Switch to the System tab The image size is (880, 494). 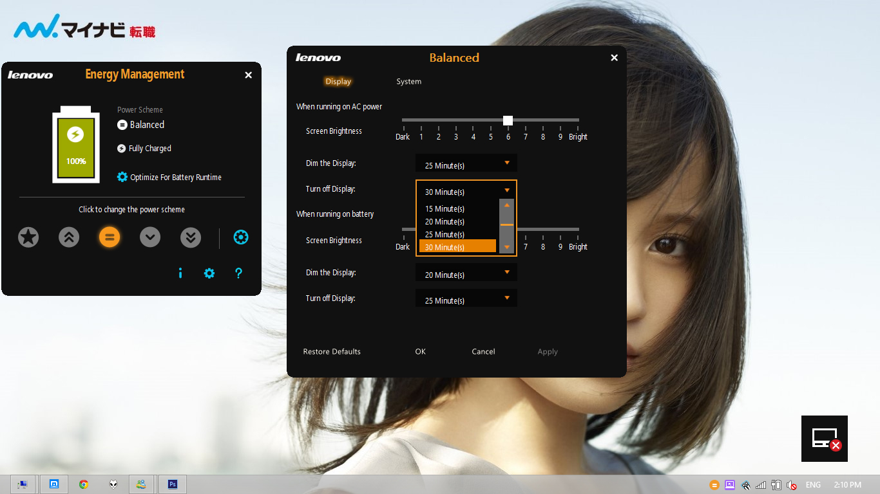tap(409, 82)
